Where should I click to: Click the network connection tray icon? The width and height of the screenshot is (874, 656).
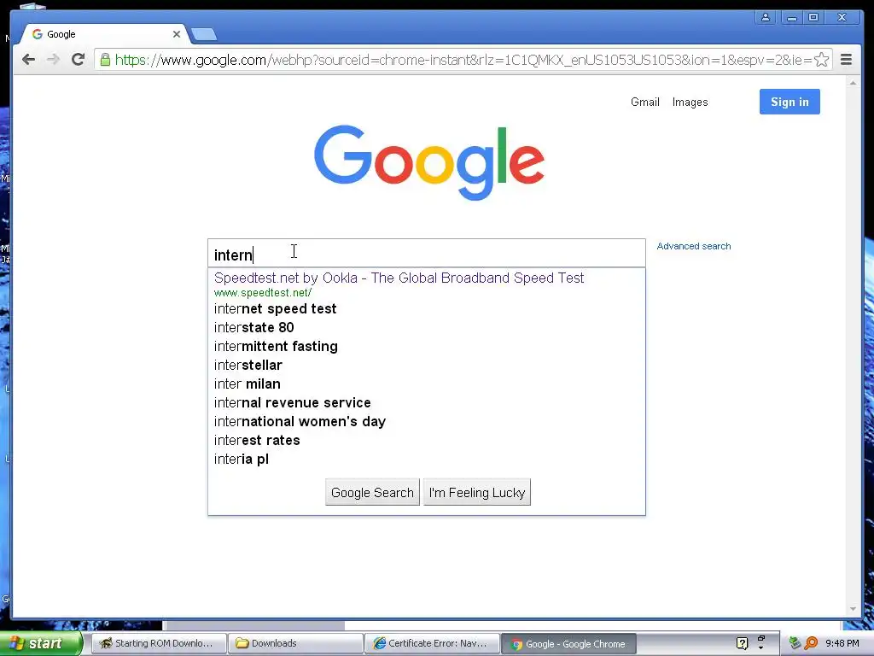[x=795, y=643]
